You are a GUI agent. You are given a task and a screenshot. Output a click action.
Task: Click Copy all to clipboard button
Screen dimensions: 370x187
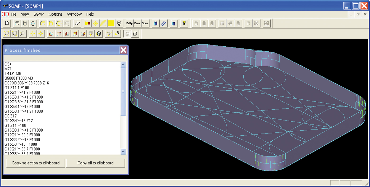coord(95,163)
